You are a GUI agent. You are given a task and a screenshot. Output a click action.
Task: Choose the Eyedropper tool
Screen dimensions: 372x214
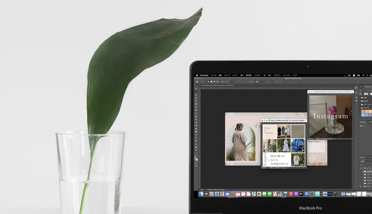(x=196, y=107)
